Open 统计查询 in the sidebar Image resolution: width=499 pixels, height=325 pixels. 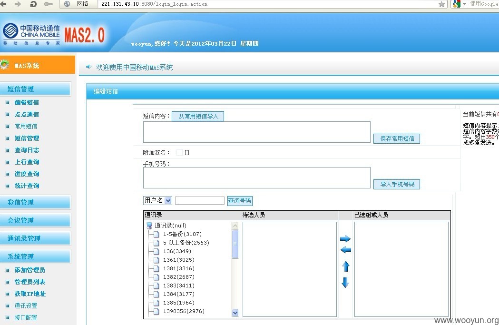27,186
